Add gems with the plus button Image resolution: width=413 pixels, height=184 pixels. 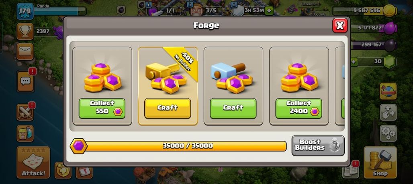point(354,62)
